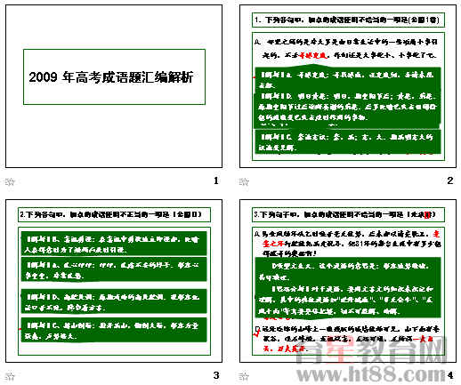Select the question 3 header box on slide 4

click(348, 214)
